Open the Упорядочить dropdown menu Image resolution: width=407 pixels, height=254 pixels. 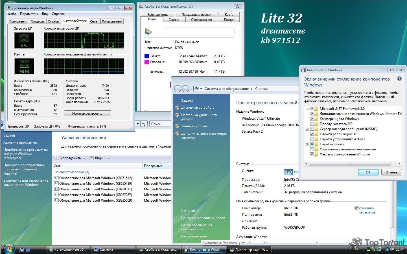(x=70, y=158)
